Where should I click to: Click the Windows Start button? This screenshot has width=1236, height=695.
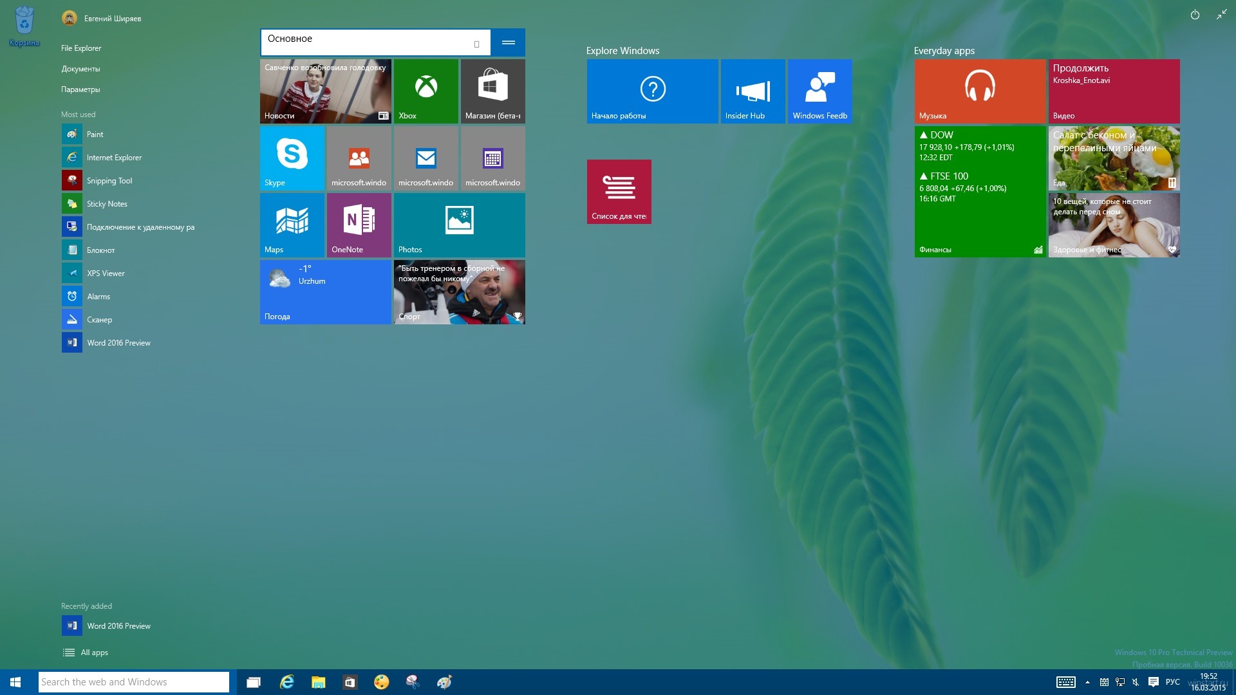[15, 682]
